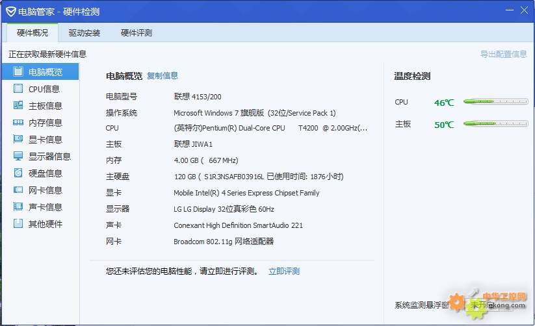Click the 电脑概览 section heading

point(124,76)
